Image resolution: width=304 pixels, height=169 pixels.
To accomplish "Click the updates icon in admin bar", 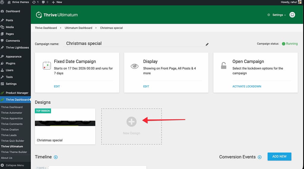I will pyautogui.click(x=35, y=2).
